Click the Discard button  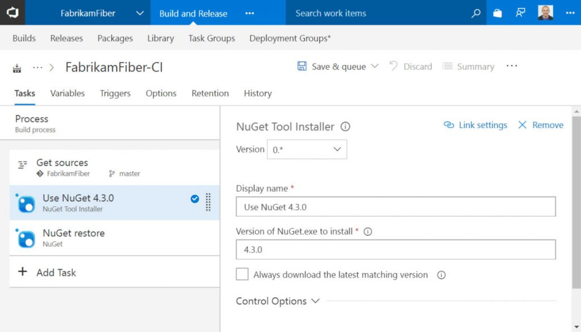pyautogui.click(x=411, y=67)
